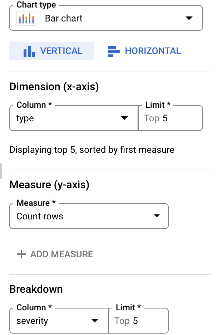The width and height of the screenshot is (218, 335).
Task: Click the number 5 in Dimension limit
Action: click(165, 118)
